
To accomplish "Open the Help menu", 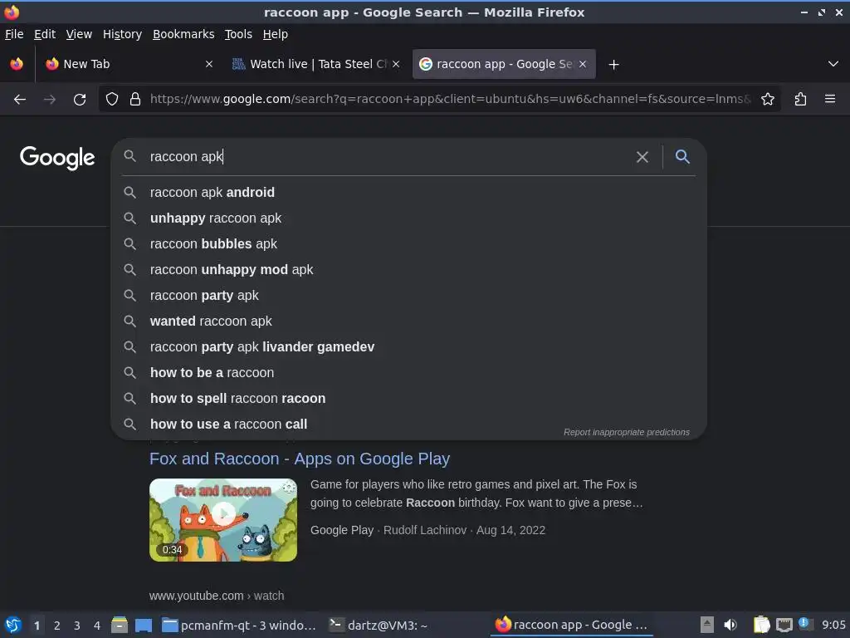I will (276, 34).
